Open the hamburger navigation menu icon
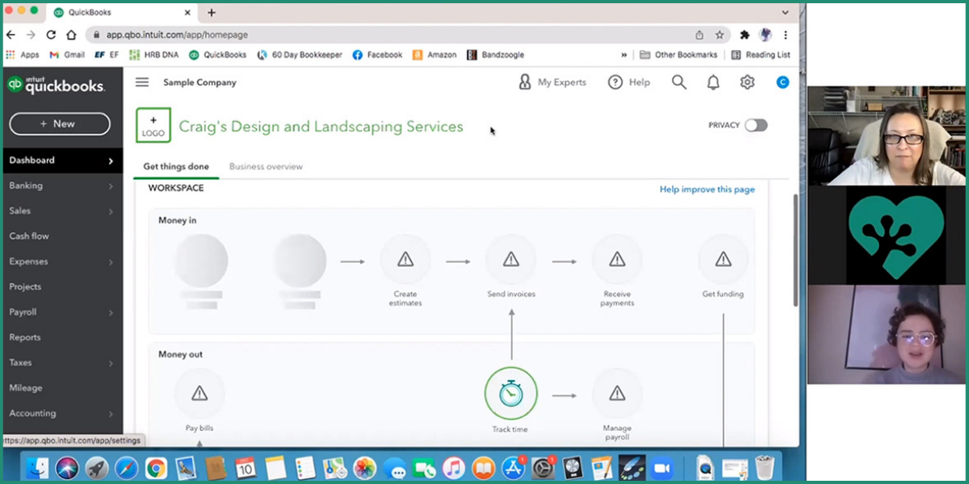969x484 pixels. pos(142,82)
